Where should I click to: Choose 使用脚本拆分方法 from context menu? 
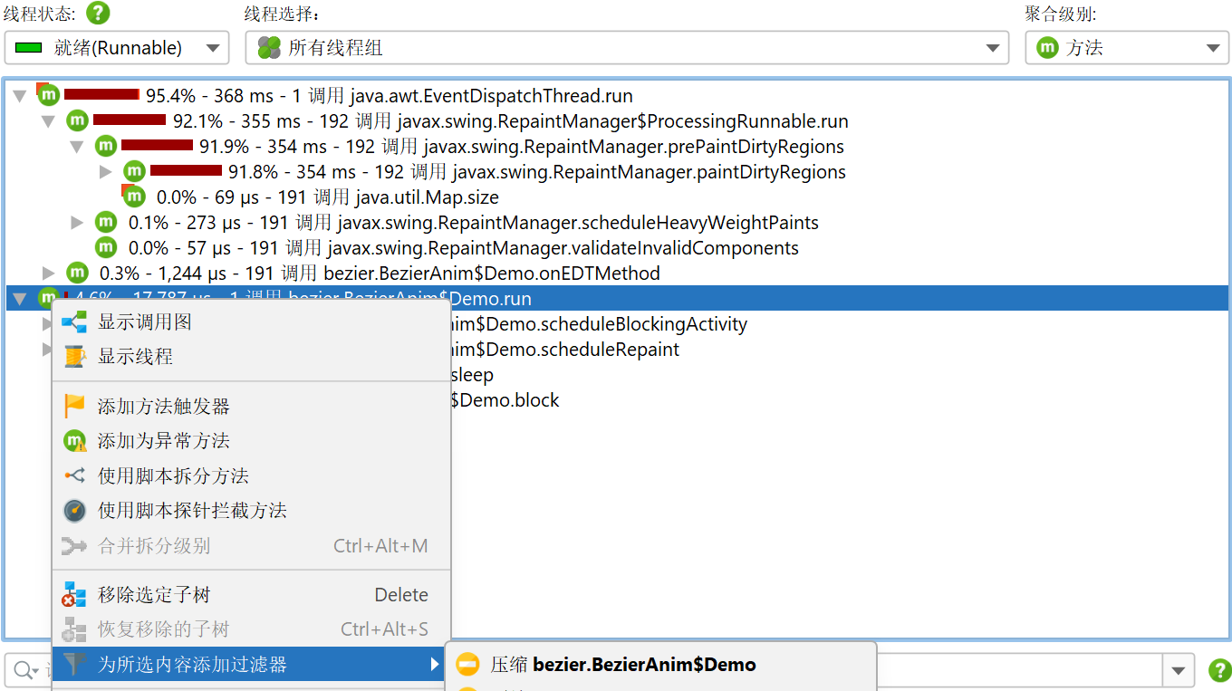[x=173, y=476]
